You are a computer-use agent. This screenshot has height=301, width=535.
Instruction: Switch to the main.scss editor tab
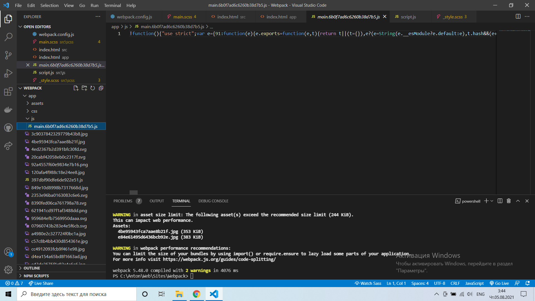pyautogui.click(x=182, y=17)
